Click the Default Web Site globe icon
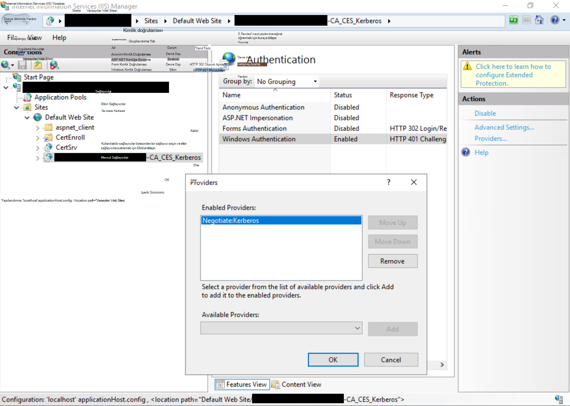 (x=38, y=117)
